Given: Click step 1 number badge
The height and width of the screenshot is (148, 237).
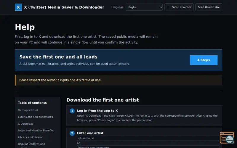Looking at the screenshot, I should (x=72, y=111).
